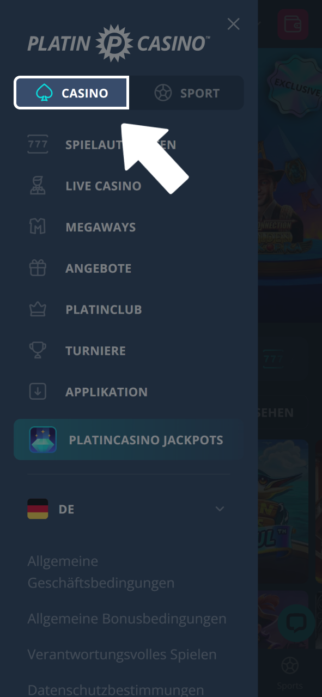Open the live chat bubble

(296, 622)
